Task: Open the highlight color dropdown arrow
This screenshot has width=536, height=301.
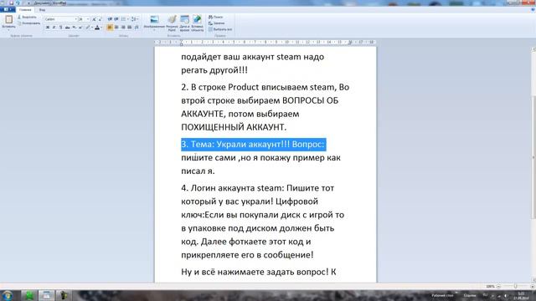Action: point(91,28)
